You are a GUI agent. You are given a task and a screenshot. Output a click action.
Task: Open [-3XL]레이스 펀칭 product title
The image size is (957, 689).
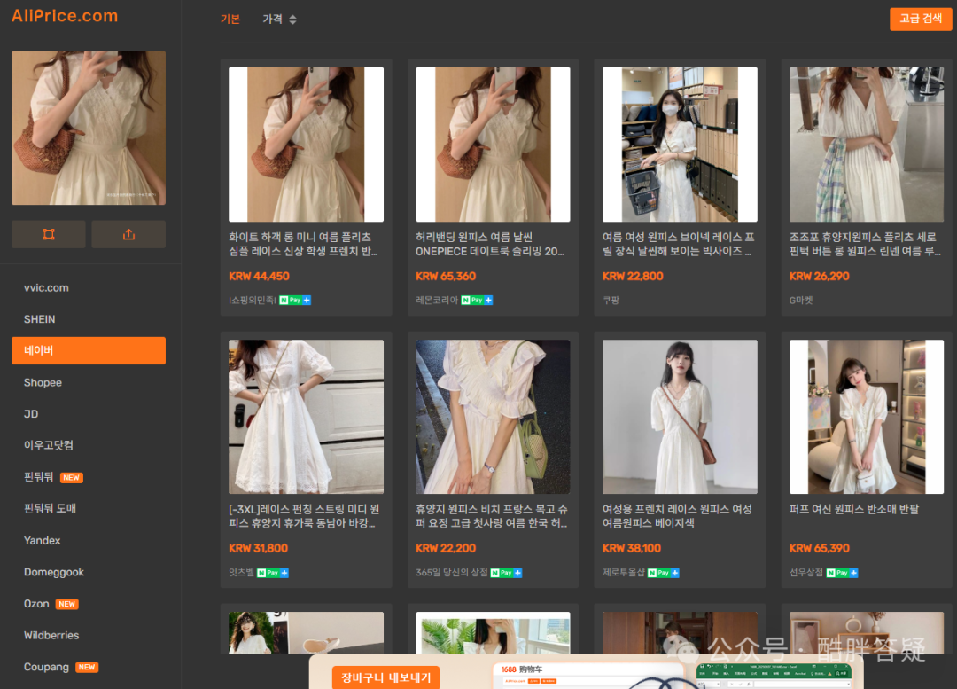tap(304, 516)
